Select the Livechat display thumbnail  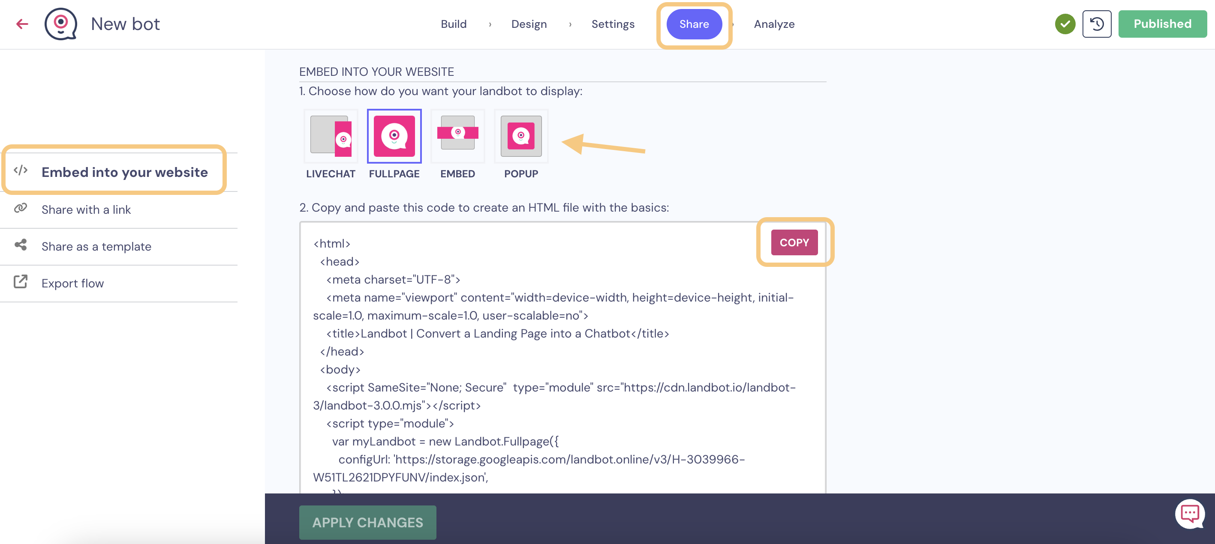(x=331, y=136)
